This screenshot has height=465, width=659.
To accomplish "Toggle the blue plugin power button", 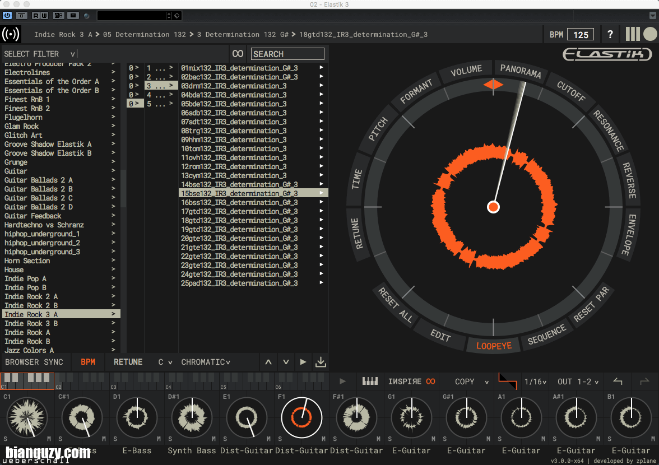I will 7,16.
